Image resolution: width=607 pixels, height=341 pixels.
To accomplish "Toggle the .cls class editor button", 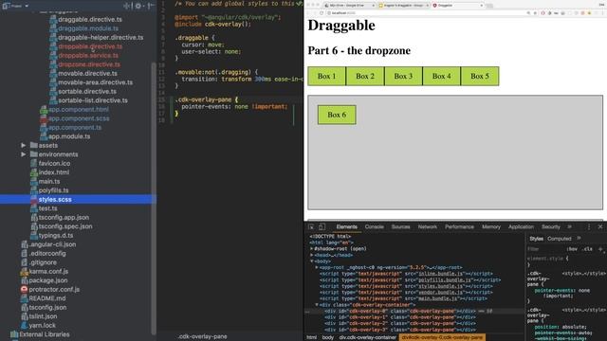I will tap(587, 249).
